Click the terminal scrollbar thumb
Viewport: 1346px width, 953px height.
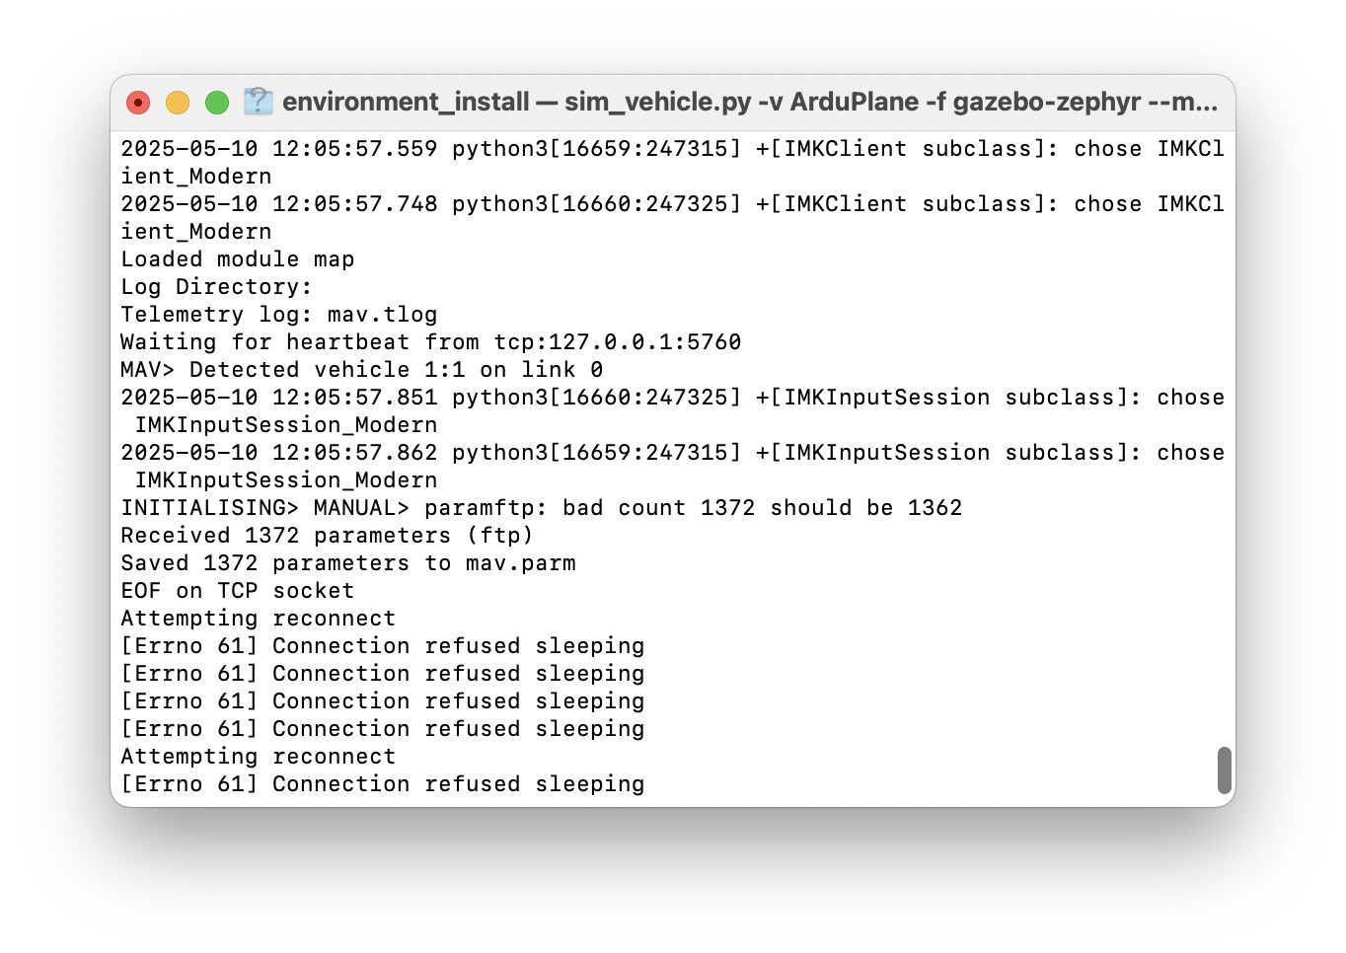coord(1225,770)
